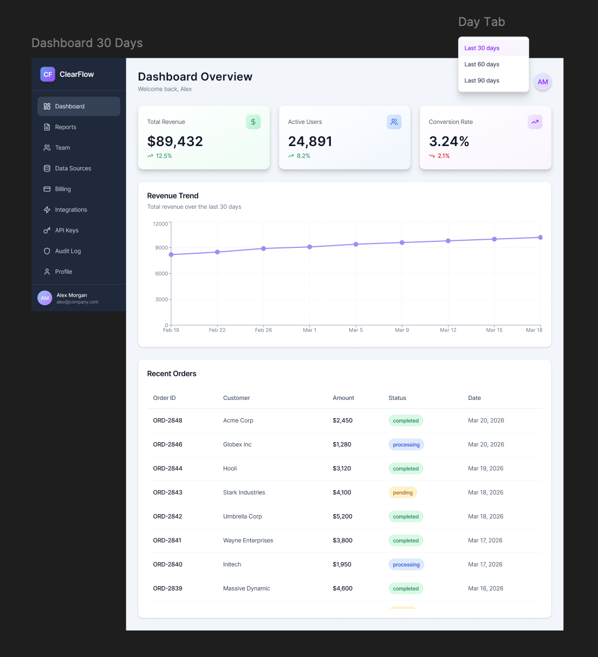Click amount $4,100 for Stark Industries
The height and width of the screenshot is (657, 598).
point(342,492)
